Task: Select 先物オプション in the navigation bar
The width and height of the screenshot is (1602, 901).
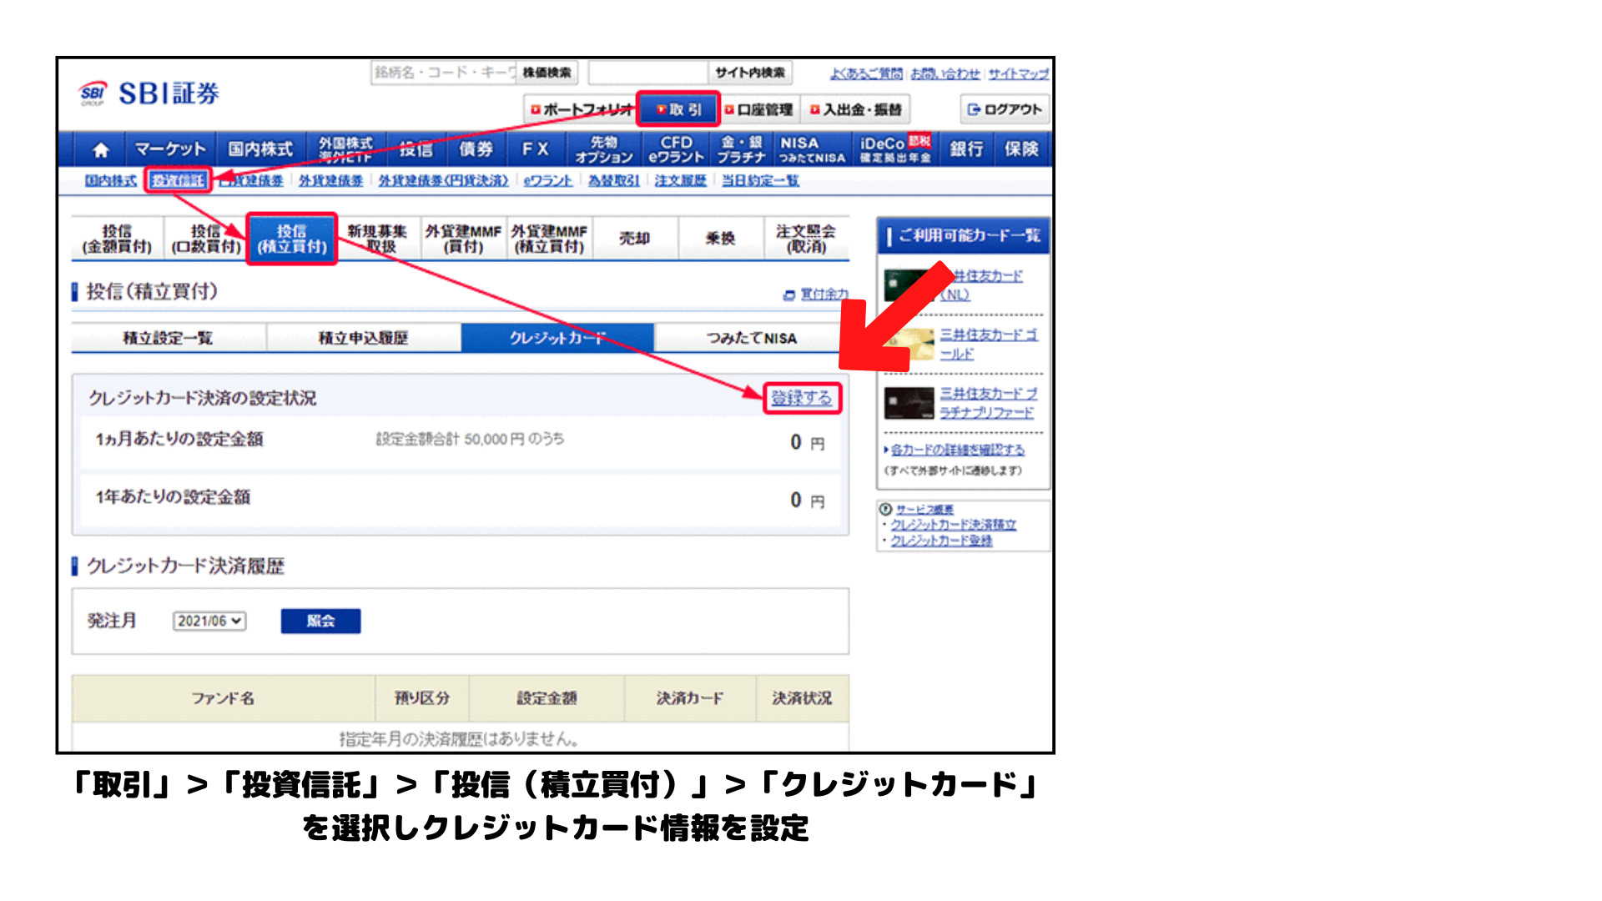Action: tap(604, 149)
